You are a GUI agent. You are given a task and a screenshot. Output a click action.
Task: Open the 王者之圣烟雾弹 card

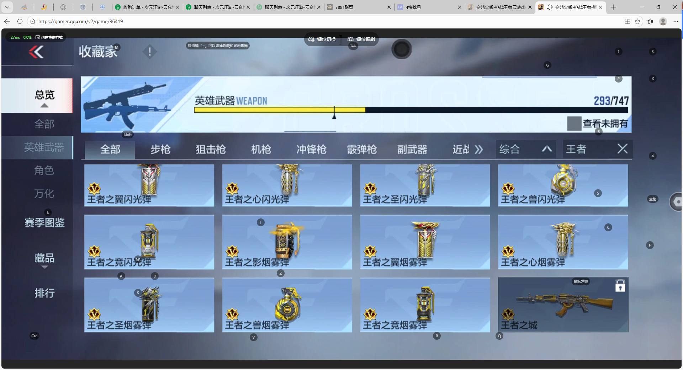[149, 305]
